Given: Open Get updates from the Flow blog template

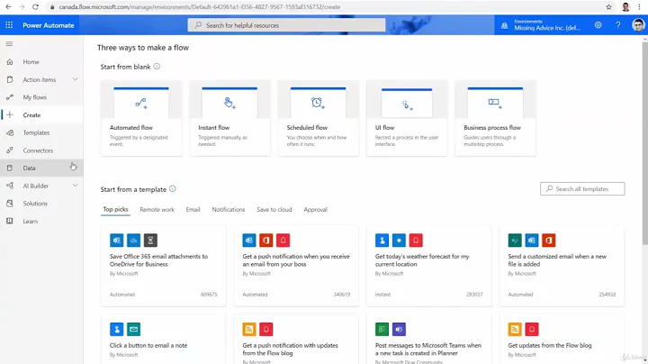Looking at the screenshot, I should point(562,339).
